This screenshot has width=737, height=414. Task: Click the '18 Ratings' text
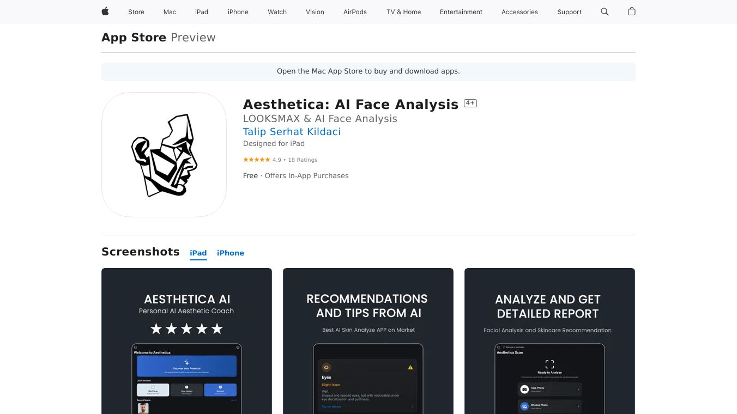tap(303, 160)
